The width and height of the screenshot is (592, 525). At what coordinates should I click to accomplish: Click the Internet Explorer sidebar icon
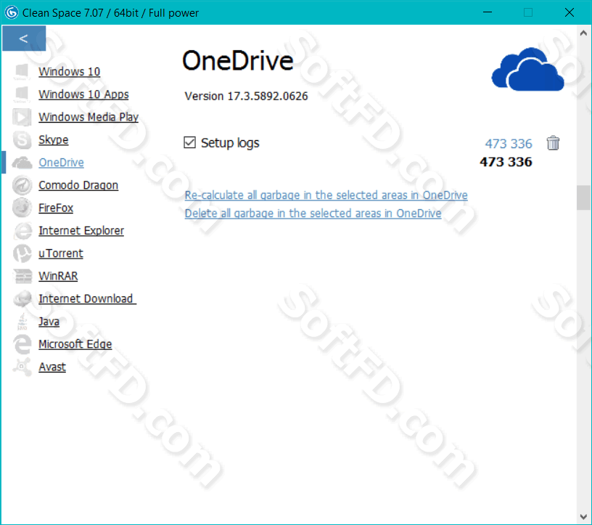click(x=22, y=231)
